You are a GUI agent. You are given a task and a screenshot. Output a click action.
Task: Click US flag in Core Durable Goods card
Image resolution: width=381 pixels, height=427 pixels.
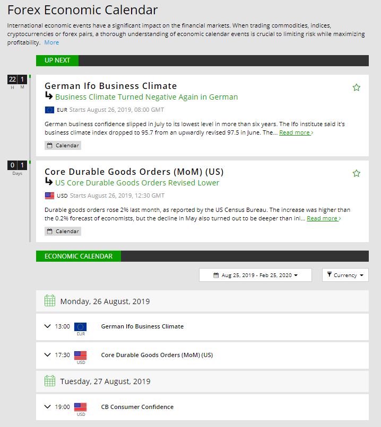tap(49, 196)
